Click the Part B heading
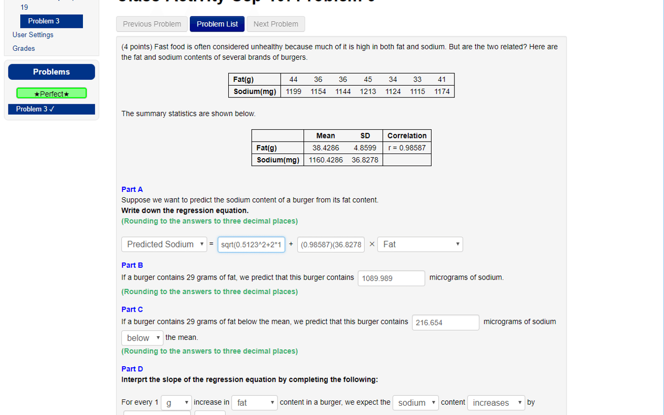Image resolution: width=664 pixels, height=415 pixels. [x=132, y=265]
